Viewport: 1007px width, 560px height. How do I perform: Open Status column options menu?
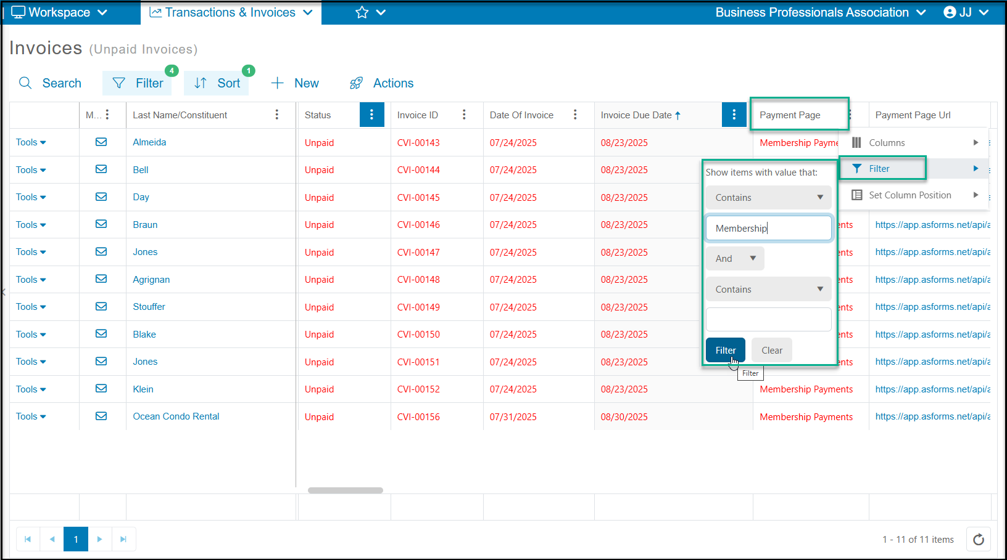(x=371, y=115)
